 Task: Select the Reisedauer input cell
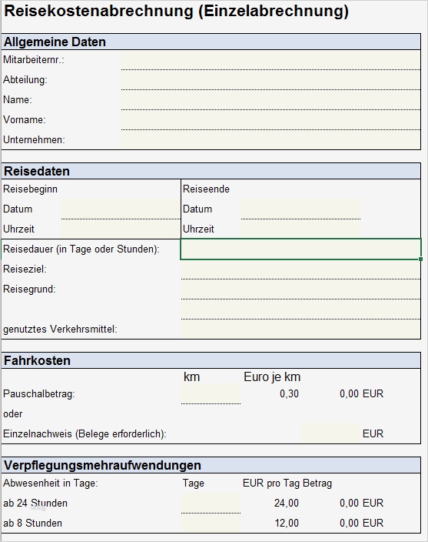pyautogui.click(x=300, y=249)
